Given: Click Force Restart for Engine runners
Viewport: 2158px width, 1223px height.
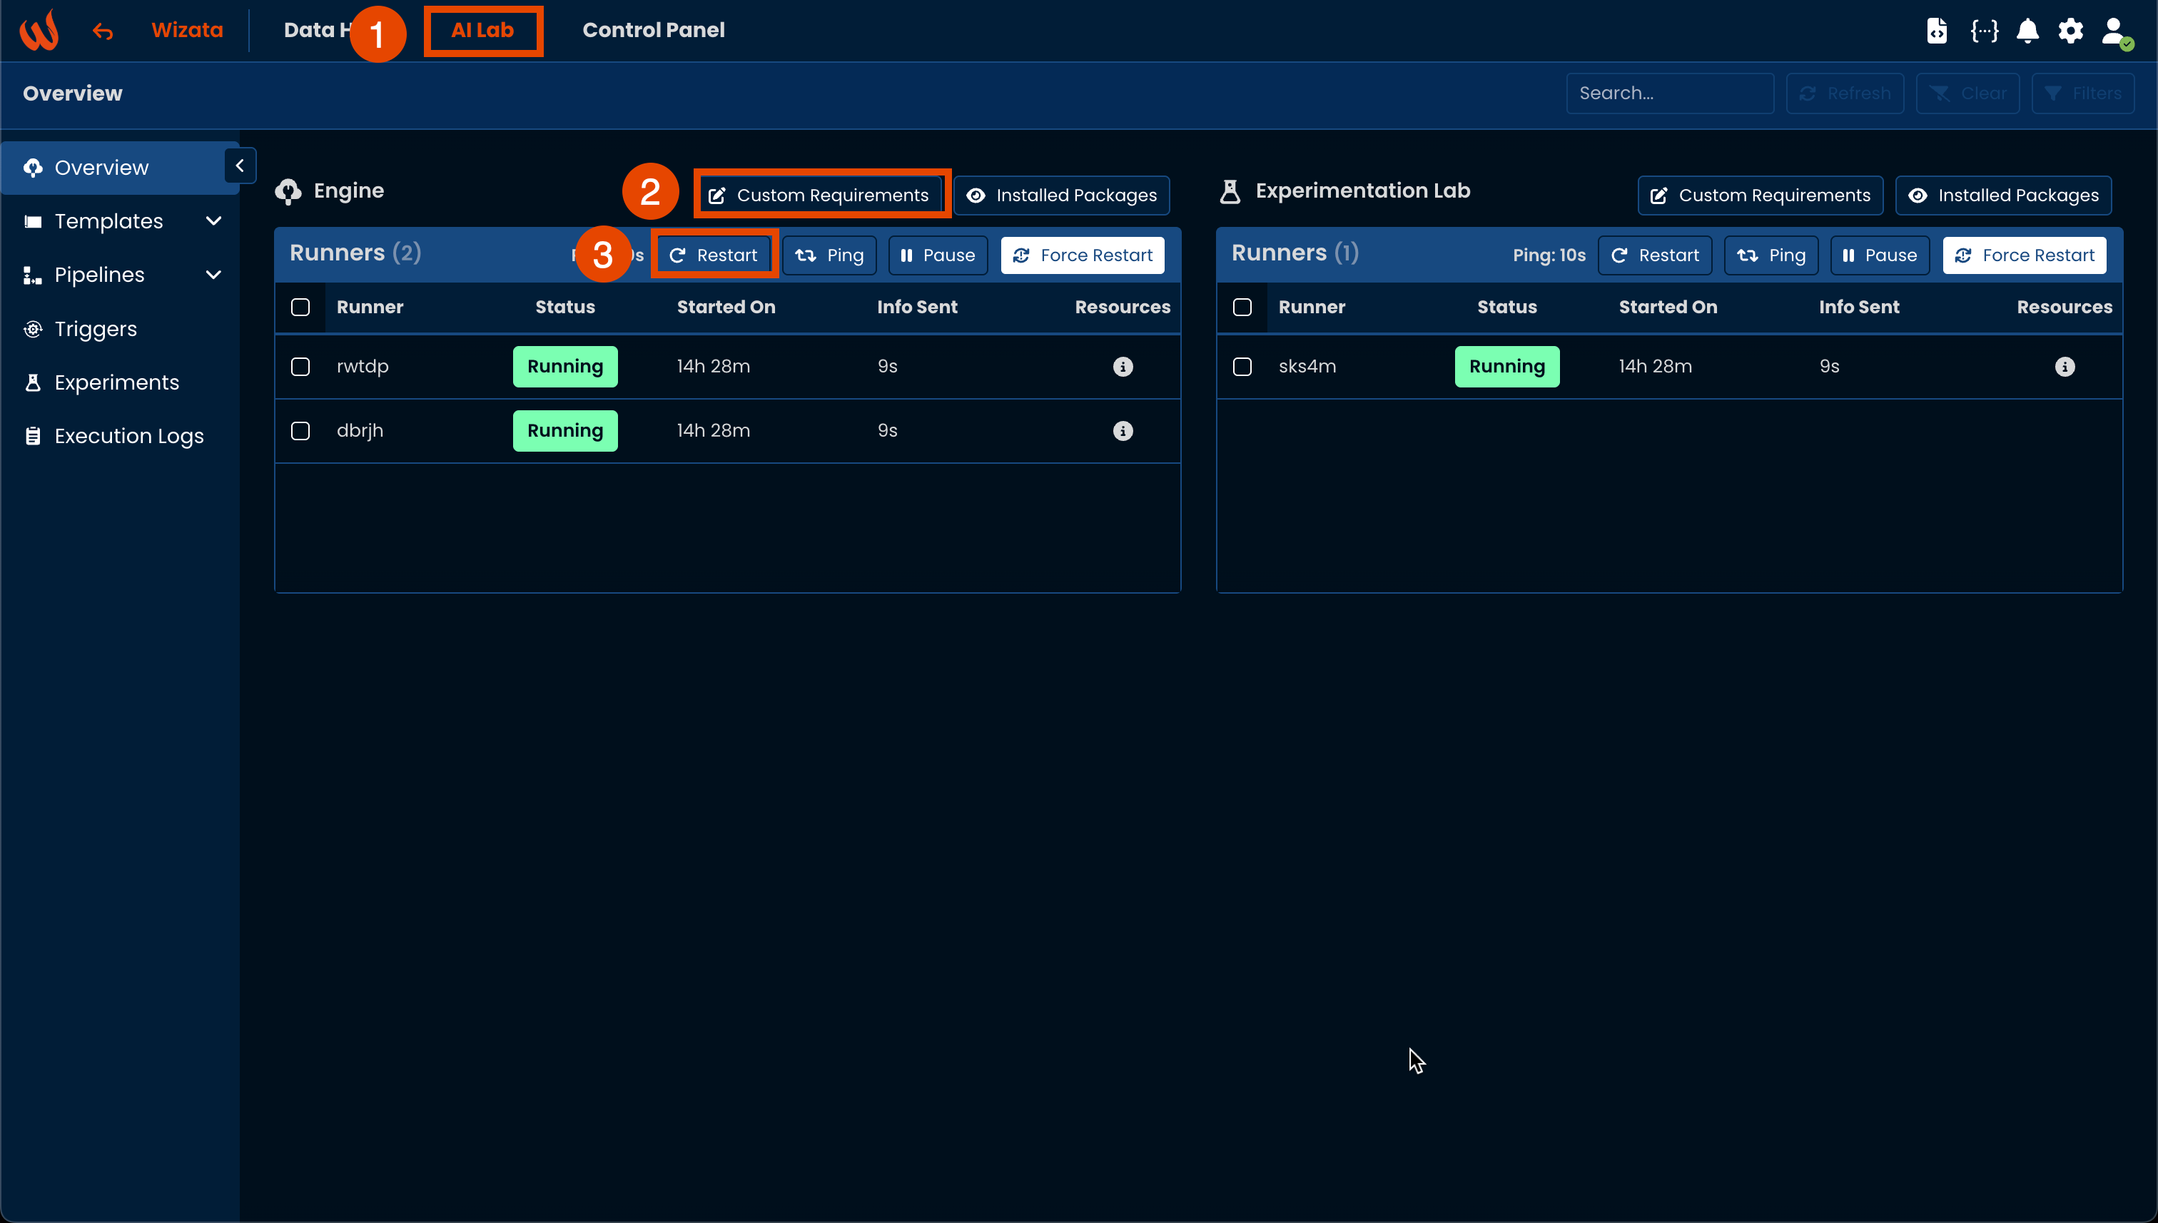Looking at the screenshot, I should (1082, 255).
